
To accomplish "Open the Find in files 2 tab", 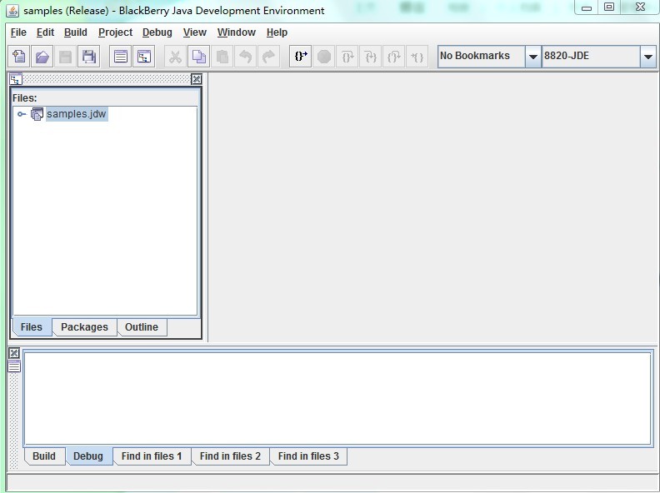I will (x=230, y=456).
